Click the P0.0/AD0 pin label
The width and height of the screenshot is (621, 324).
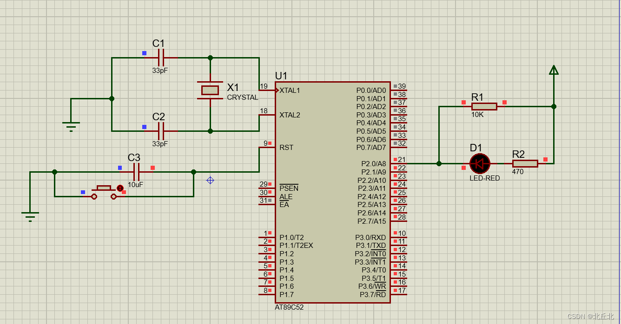[x=371, y=91]
